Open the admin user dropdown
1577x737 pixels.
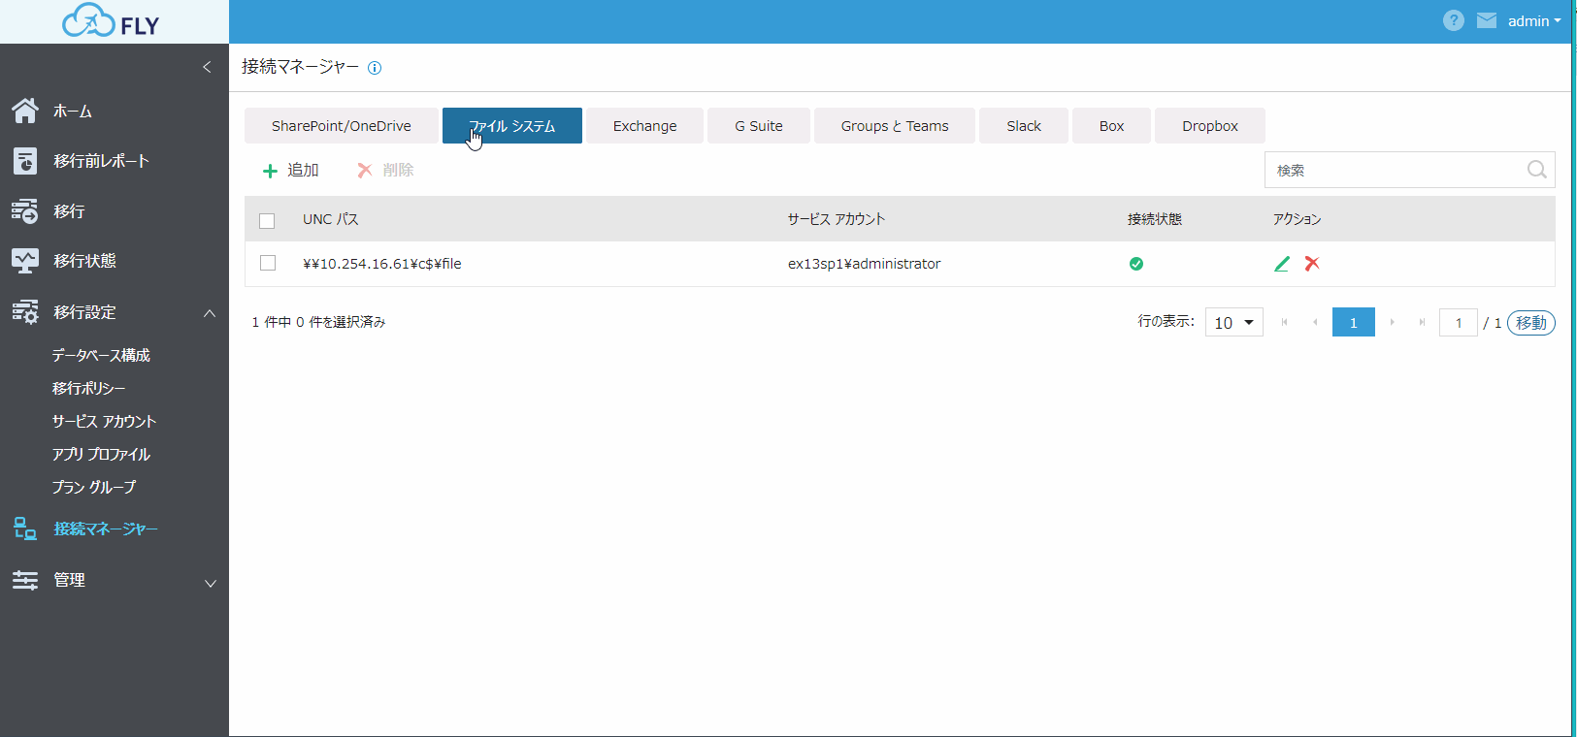1534,20
